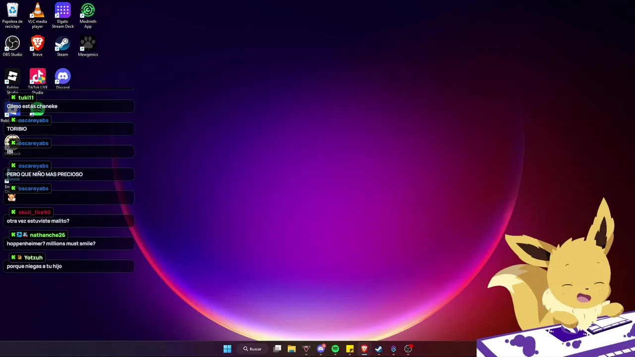Click the username skull_fire90 in chat
This screenshot has height=357, width=635.
34,212
